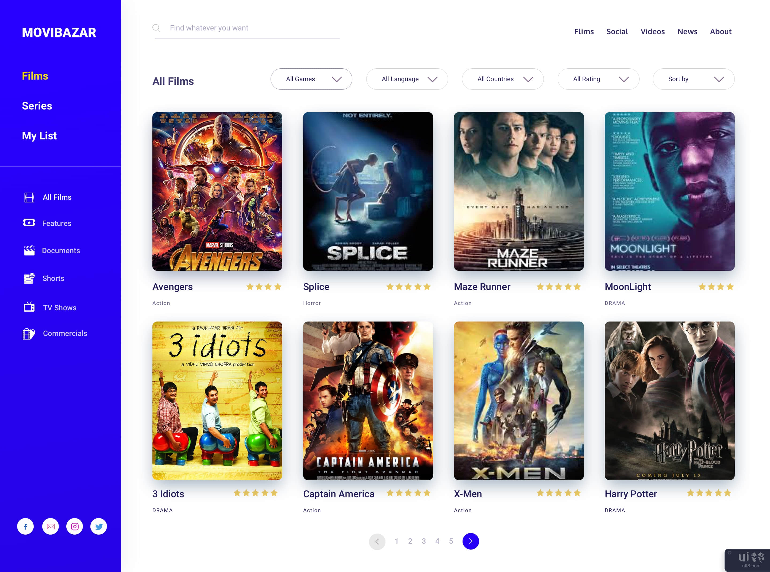The image size is (770, 572).
Task: Go to page 3 in pagination
Action: [x=424, y=541]
